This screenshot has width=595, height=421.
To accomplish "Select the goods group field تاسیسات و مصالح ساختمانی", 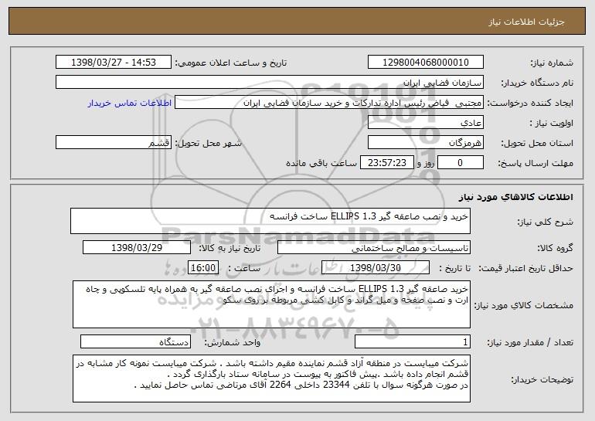I will tap(374, 248).
